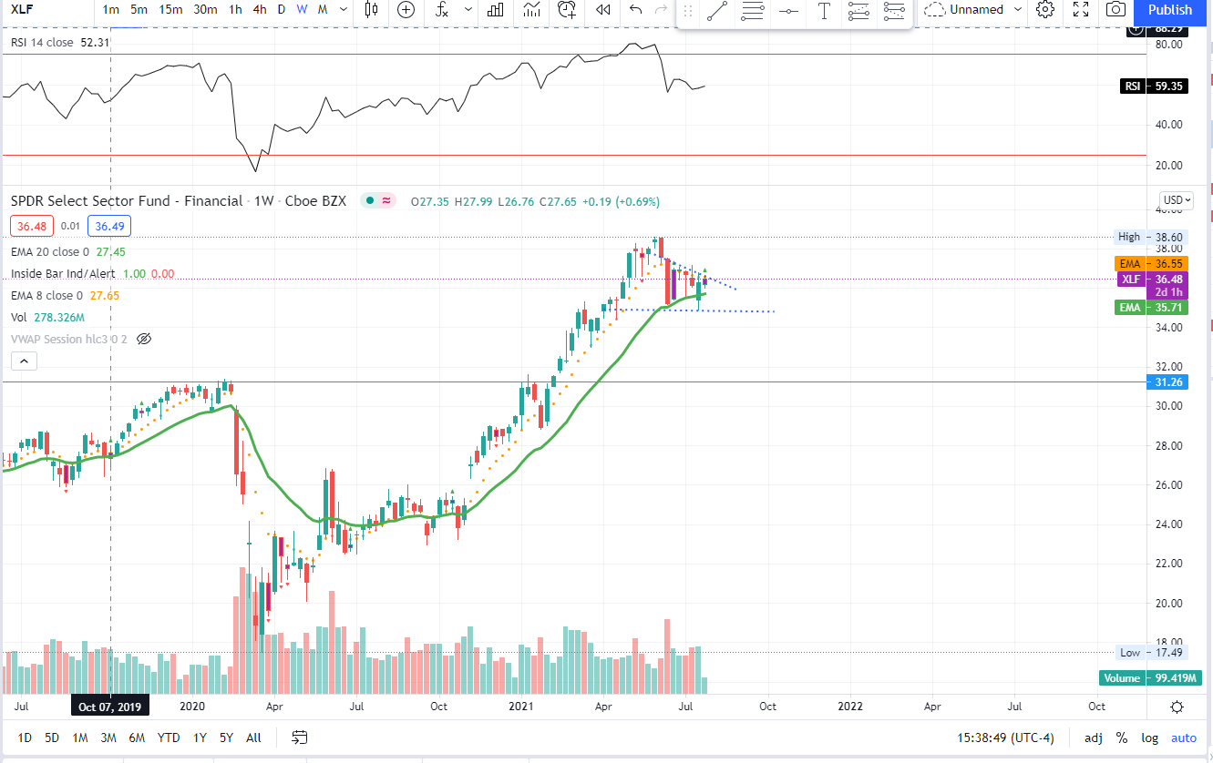Select the short position measurement tool

tap(895, 11)
